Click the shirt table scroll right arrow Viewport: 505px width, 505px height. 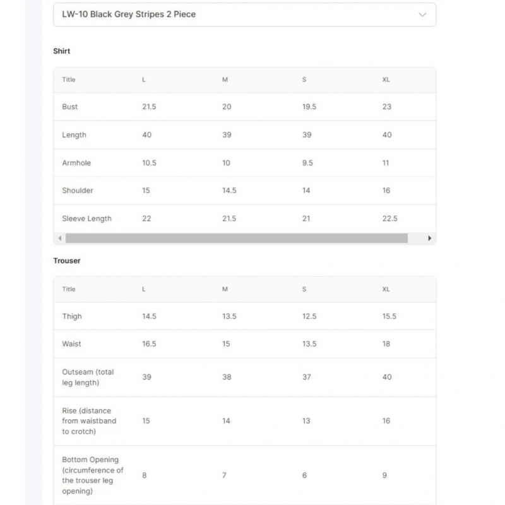(430, 238)
